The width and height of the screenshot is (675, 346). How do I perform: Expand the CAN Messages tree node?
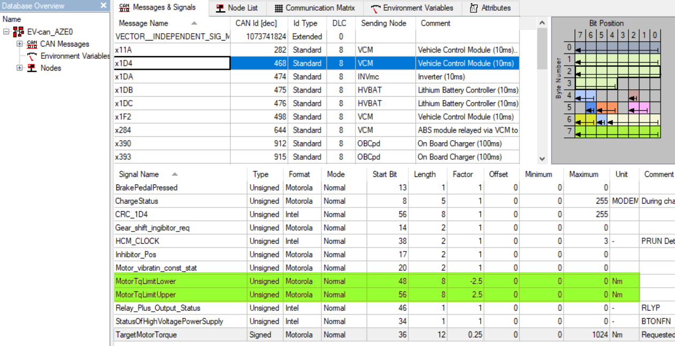click(x=20, y=44)
